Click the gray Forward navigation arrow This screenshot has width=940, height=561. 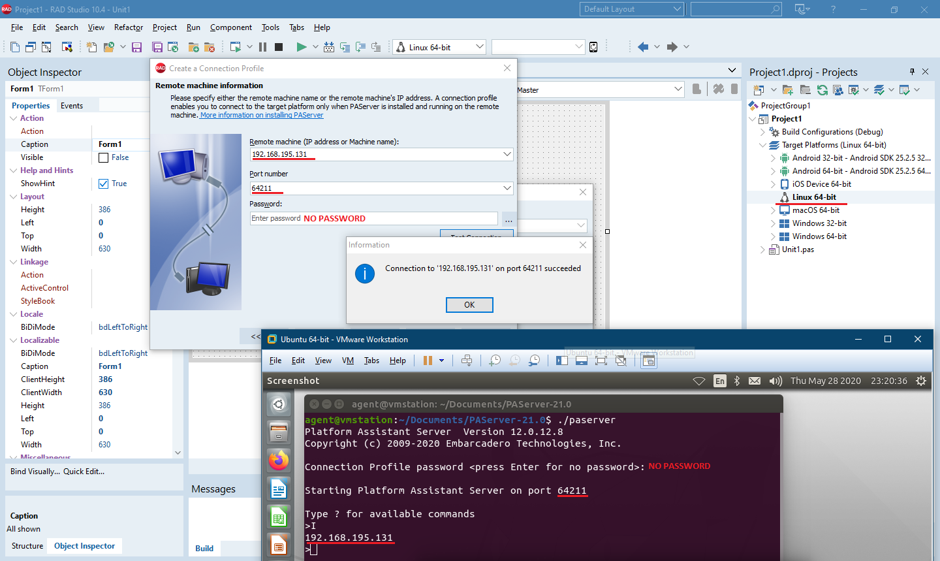(672, 47)
